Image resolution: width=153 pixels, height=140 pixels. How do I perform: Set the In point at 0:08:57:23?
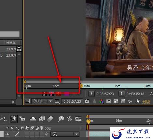pos(91,94)
